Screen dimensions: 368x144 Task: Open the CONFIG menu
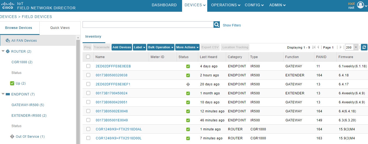[254, 5]
